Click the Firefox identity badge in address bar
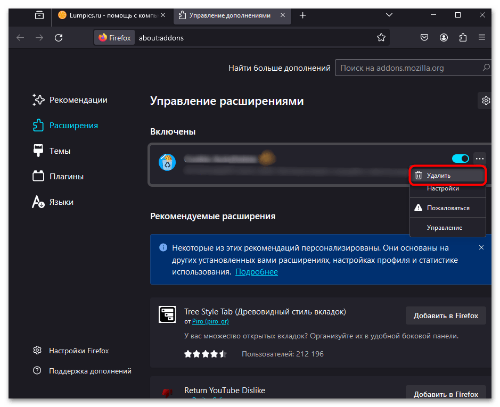 [115, 38]
